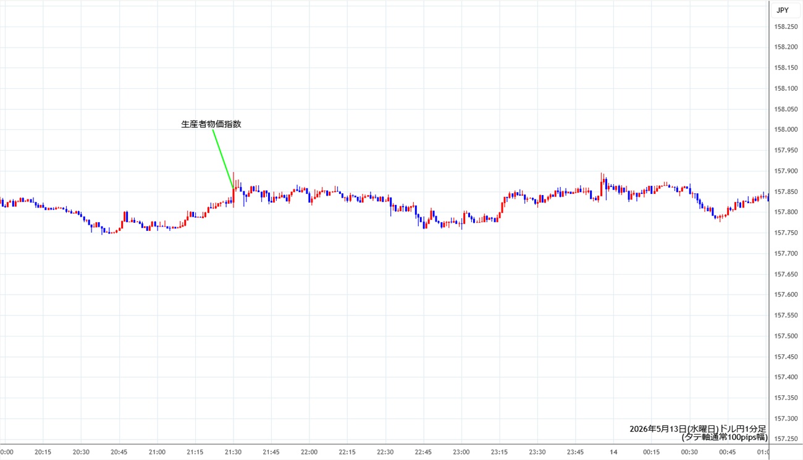Select the 14 date marker on time axis
The height and width of the screenshot is (460, 803).
[x=614, y=452]
